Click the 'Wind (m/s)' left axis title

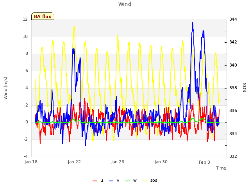(x=5, y=88)
